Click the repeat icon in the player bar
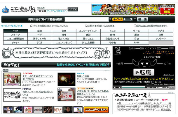178x117 pixels. point(164,87)
